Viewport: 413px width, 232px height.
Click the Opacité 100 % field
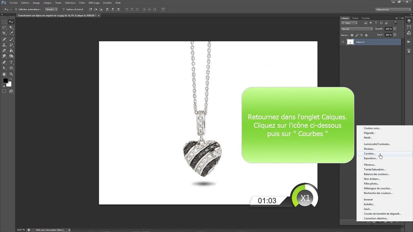click(x=388, y=29)
